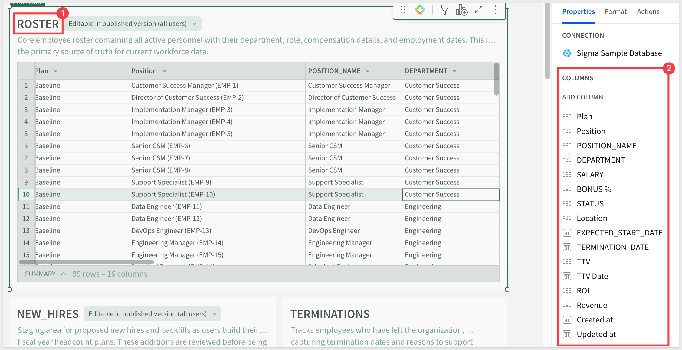Select POSITION_NAME cell in row 14
682x350 pixels.
pyautogui.click(x=354, y=243)
